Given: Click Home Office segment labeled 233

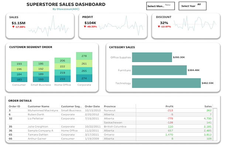Looking at the screenshot, I should [62, 79].
